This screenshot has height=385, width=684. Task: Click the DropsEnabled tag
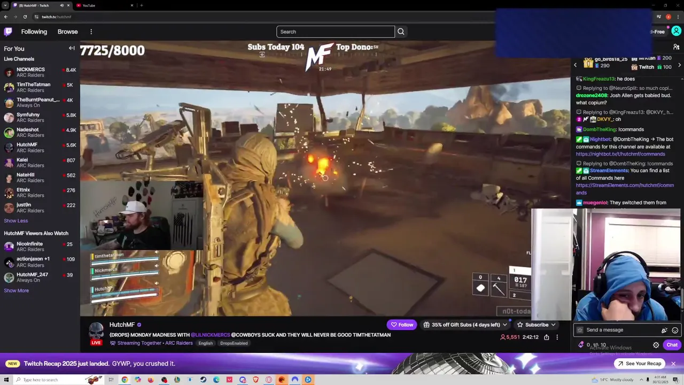(234, 343)
